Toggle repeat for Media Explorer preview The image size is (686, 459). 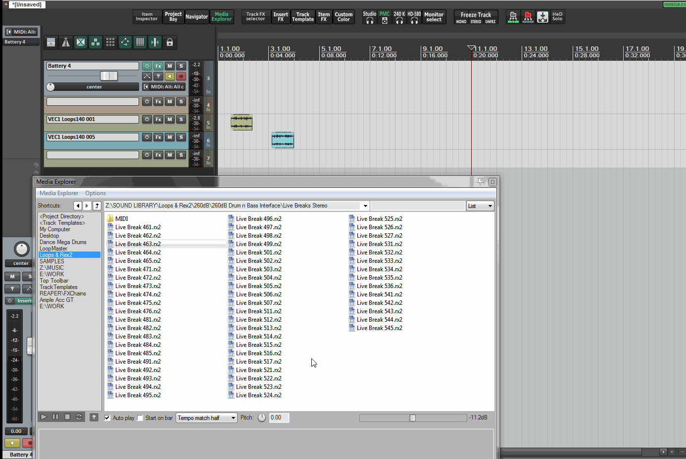coord(79,417)
